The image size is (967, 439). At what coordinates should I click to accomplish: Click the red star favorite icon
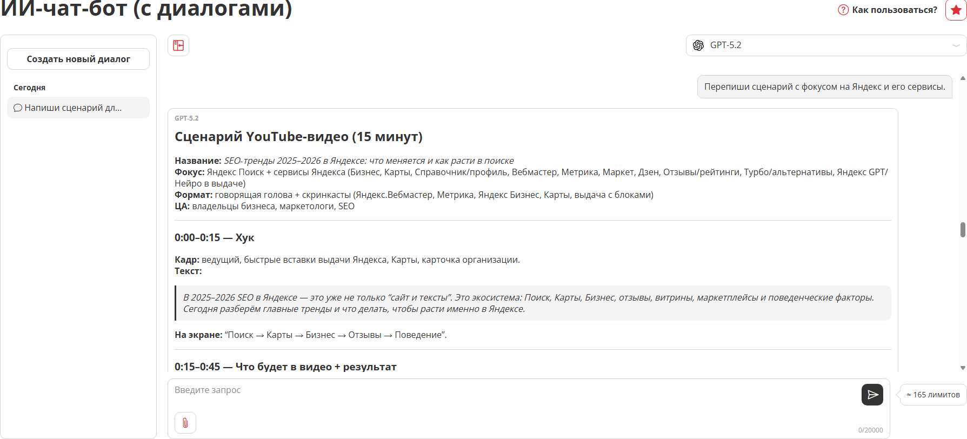(x=956, y=10)
